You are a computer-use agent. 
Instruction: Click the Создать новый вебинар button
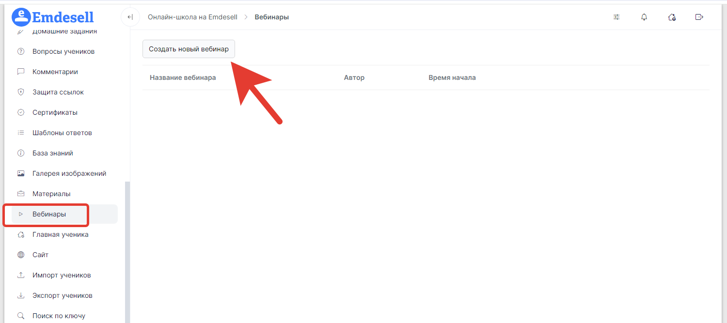(x=189, y=49)
